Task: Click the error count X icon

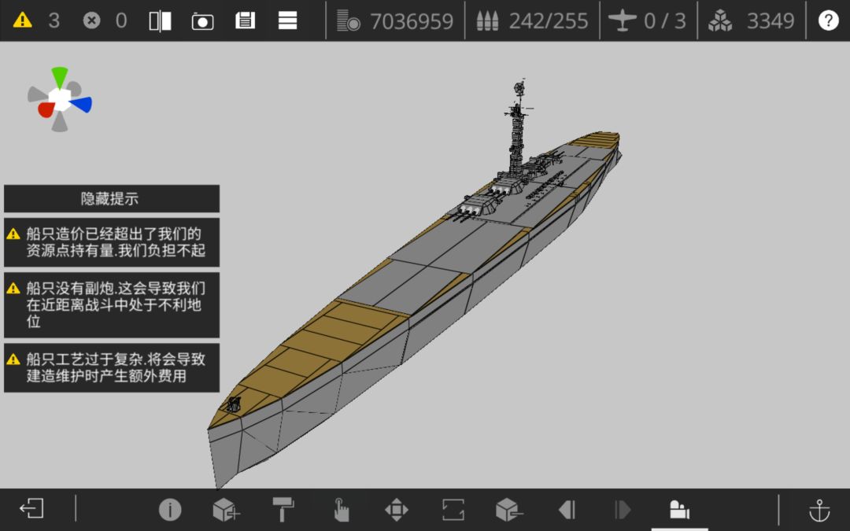Action: (91, 20)
